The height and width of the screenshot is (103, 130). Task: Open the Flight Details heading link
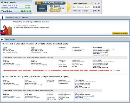[x=10, y=39]
